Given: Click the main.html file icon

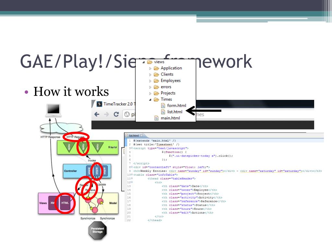Looking at the screenshot, I should 157,118.
